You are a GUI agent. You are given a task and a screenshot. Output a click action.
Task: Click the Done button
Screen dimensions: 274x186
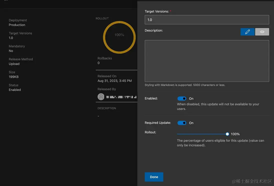coord(154,177)
